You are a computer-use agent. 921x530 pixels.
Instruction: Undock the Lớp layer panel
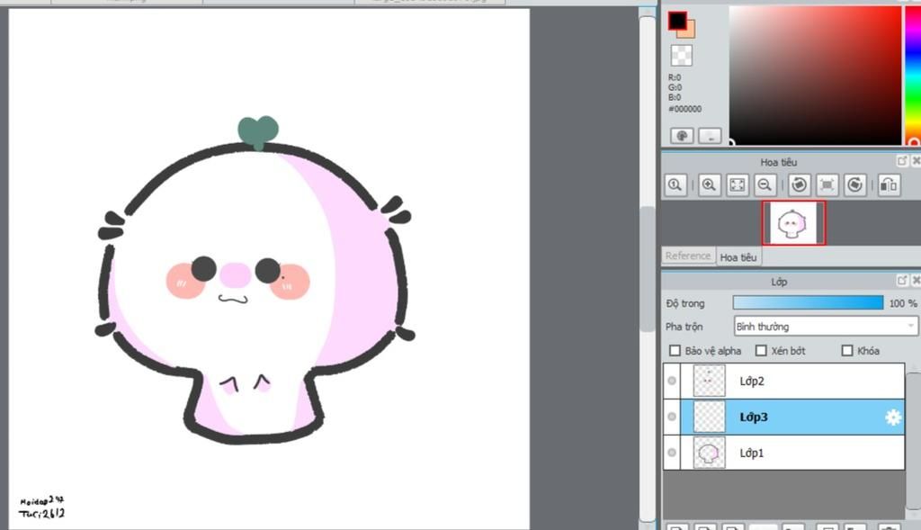[x=902, y=280]
